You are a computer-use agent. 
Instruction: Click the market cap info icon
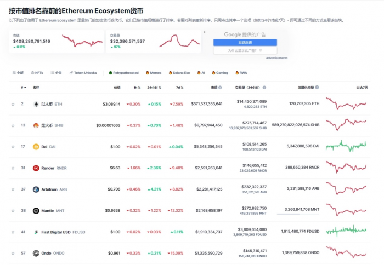pos(220,88)
